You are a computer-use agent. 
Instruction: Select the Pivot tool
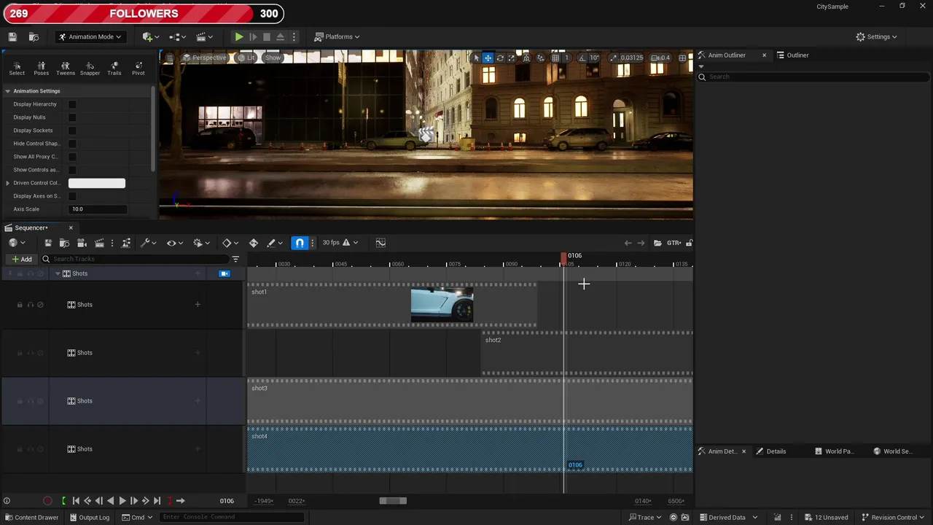[138, 68]
